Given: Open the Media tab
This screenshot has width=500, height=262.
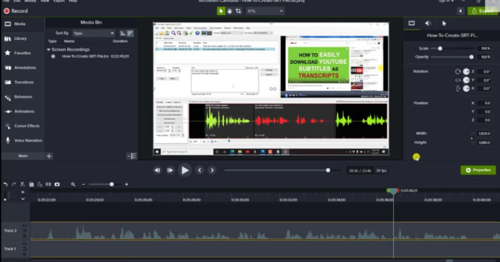Looking at the screenshot, I should [x=22, y=24].
